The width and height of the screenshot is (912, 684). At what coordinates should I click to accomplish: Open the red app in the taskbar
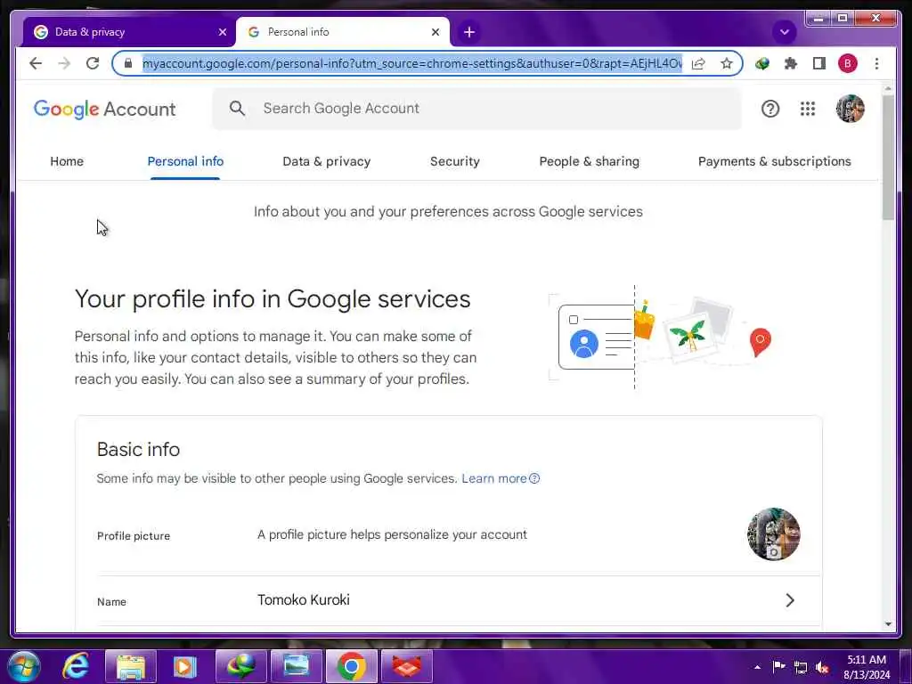[x=406, y=666]
